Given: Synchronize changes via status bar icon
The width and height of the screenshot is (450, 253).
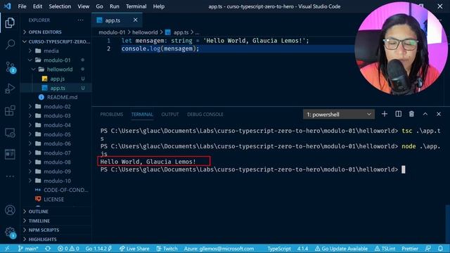Looking at the screenshot, I should (48, 249).
